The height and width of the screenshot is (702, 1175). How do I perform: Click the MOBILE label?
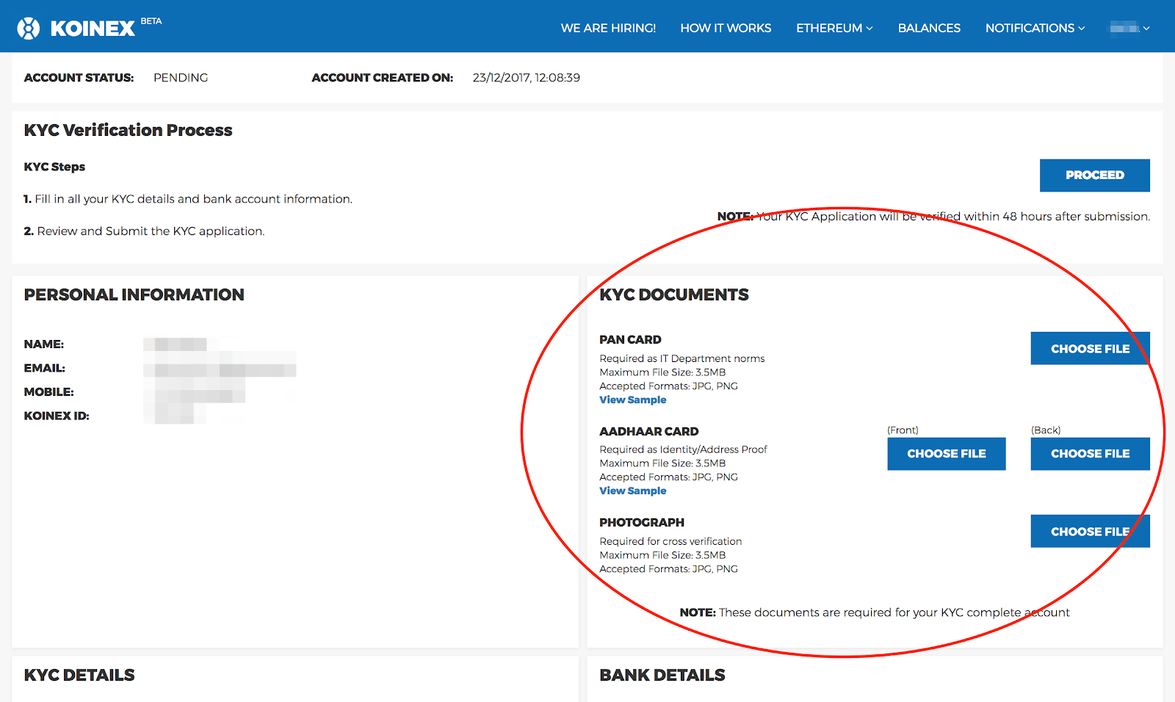click(x=49, y=392)
